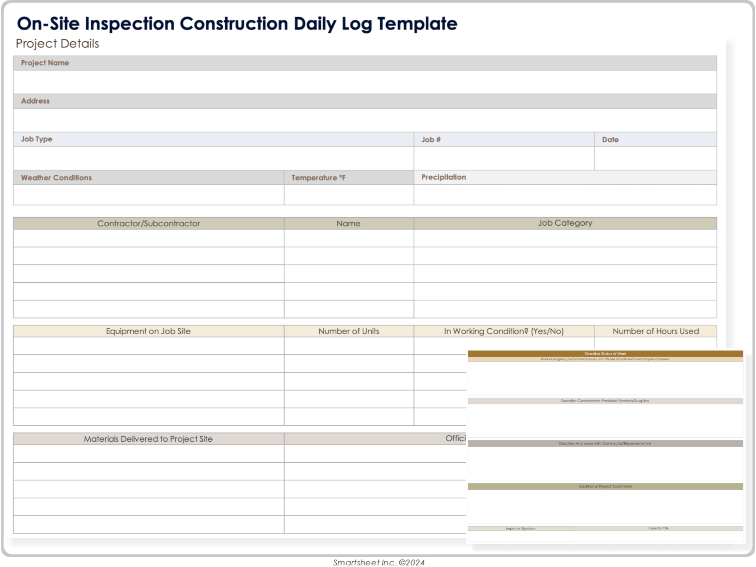
Task: Click the Job # entry cell
Action: click(504, 158)
